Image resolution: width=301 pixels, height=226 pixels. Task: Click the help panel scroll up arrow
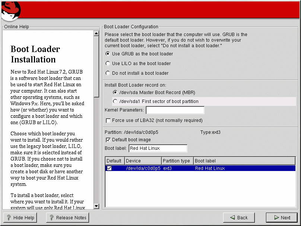click(x=96, y=33)
